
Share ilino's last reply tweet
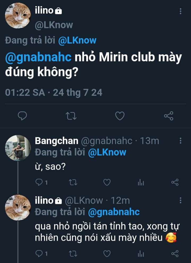175,254
